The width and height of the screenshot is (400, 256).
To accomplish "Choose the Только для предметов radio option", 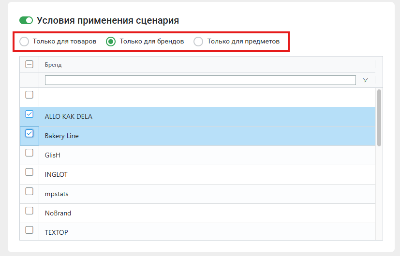I will (x=198, y=42).
